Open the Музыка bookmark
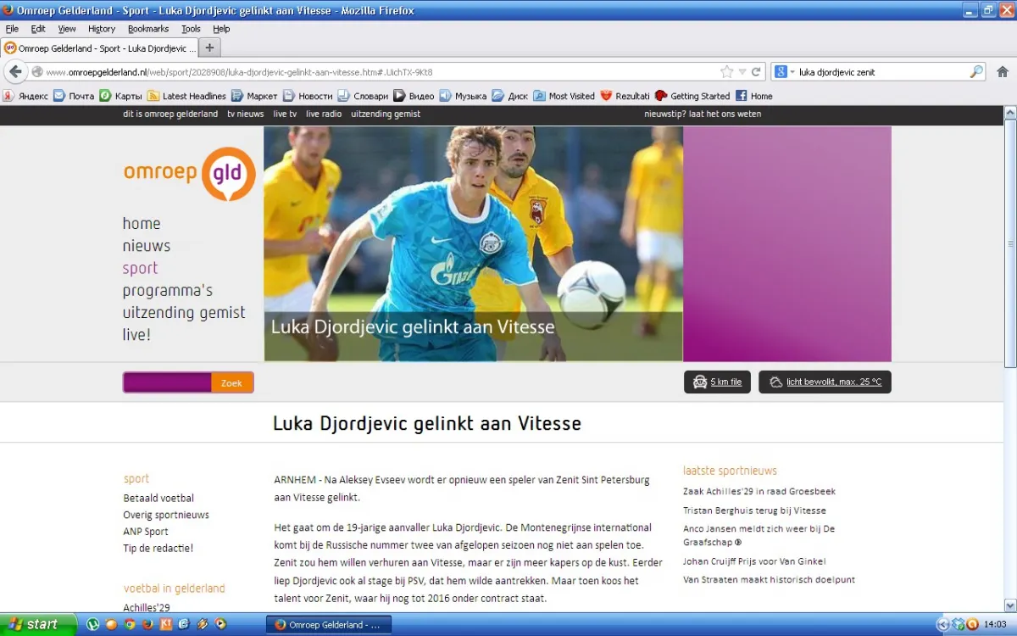Image resolution: width=1017 pixels, height=636 pixels. point(463,96)
